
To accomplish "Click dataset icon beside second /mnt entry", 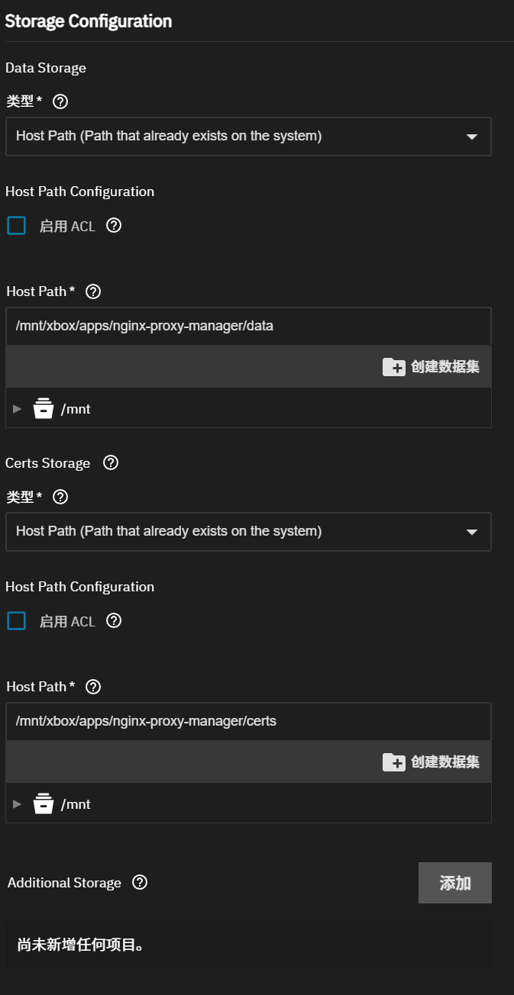I will pos(44,803).
